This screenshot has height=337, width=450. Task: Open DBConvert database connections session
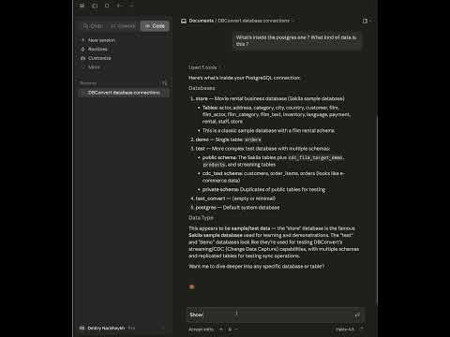(x=124, y=93)
